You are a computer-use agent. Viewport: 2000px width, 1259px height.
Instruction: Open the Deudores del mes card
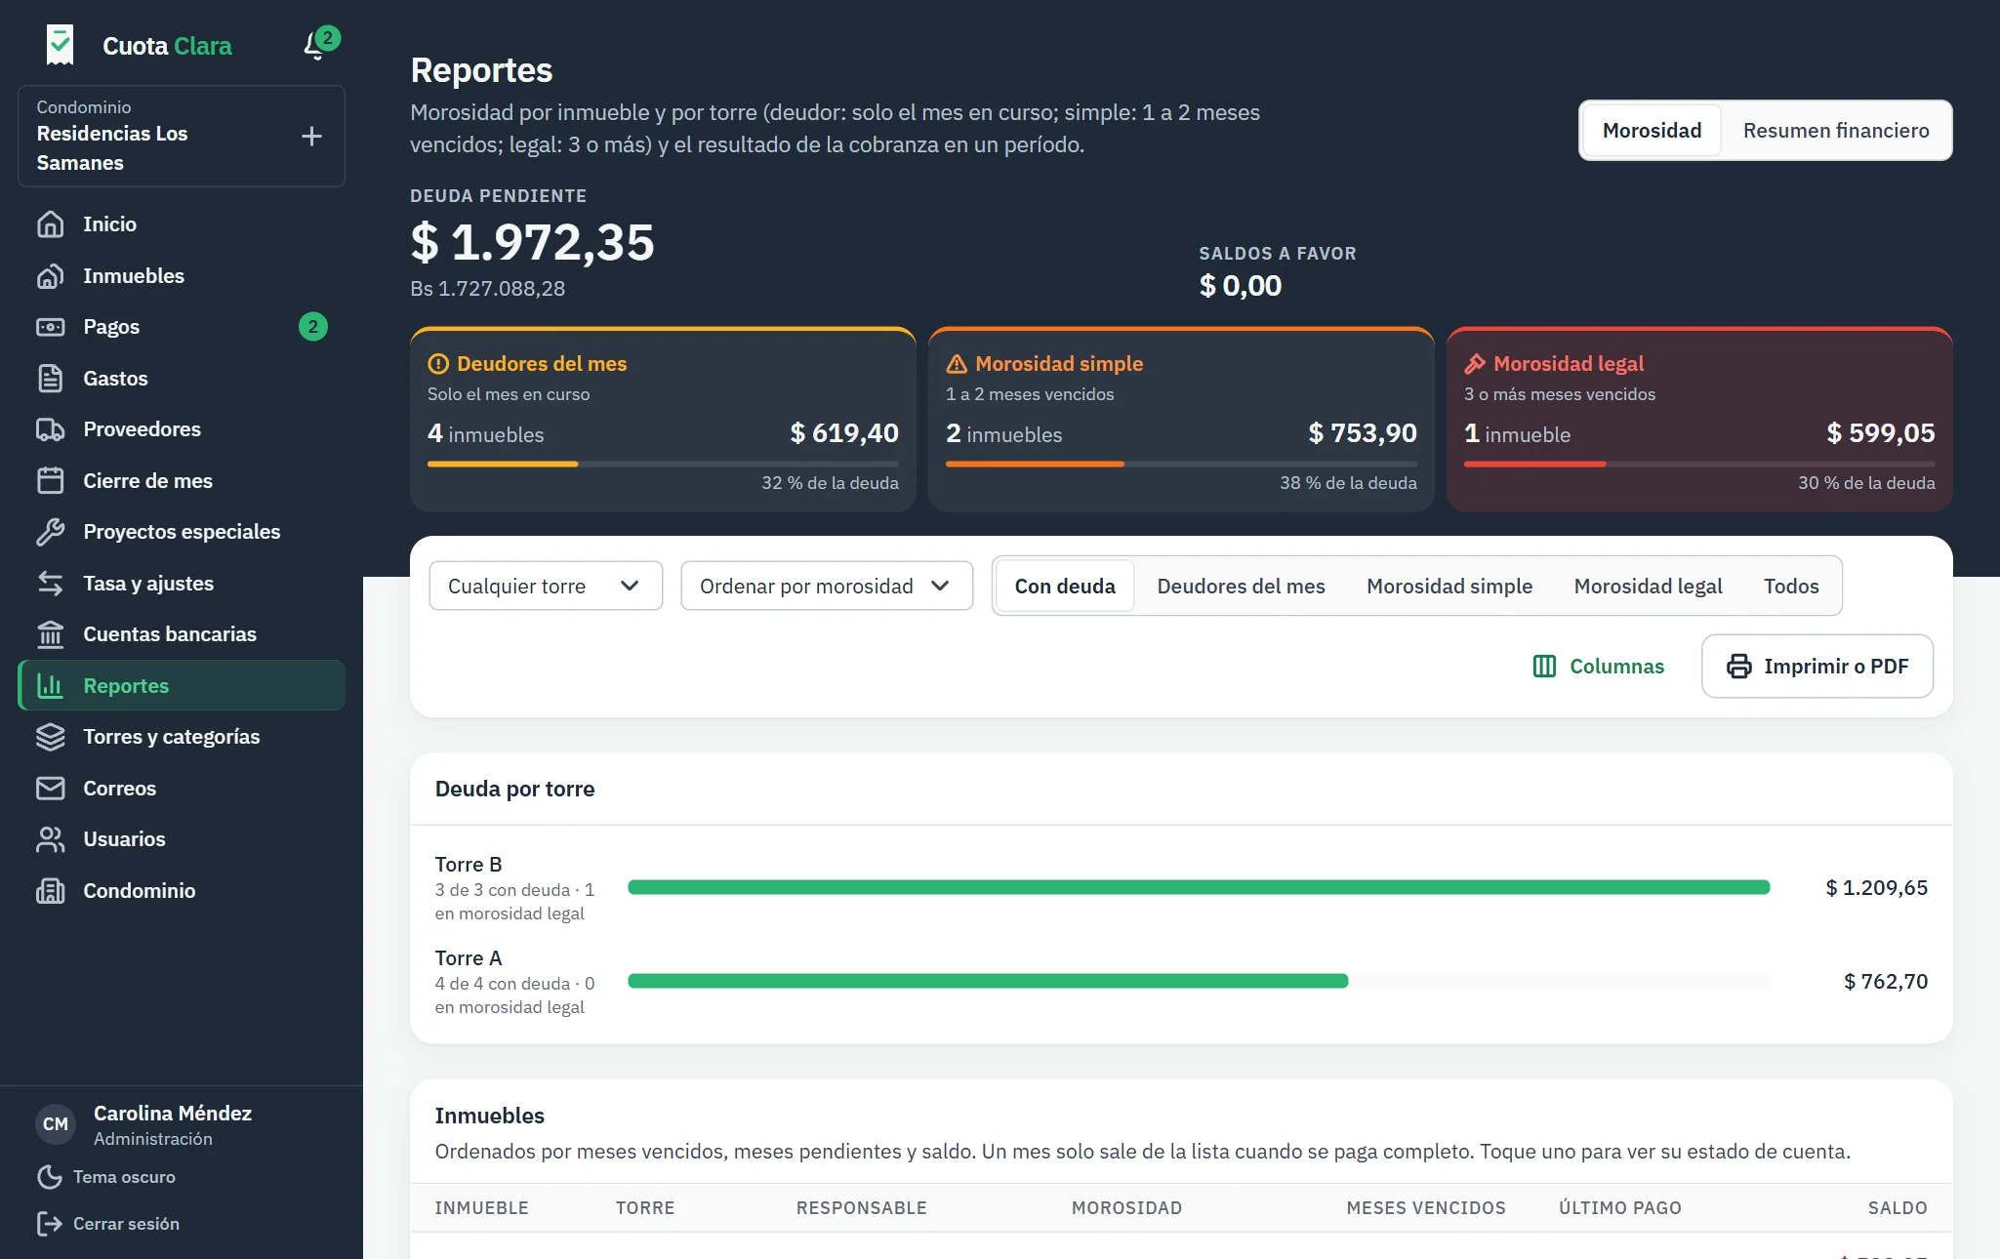click(663, 420)
